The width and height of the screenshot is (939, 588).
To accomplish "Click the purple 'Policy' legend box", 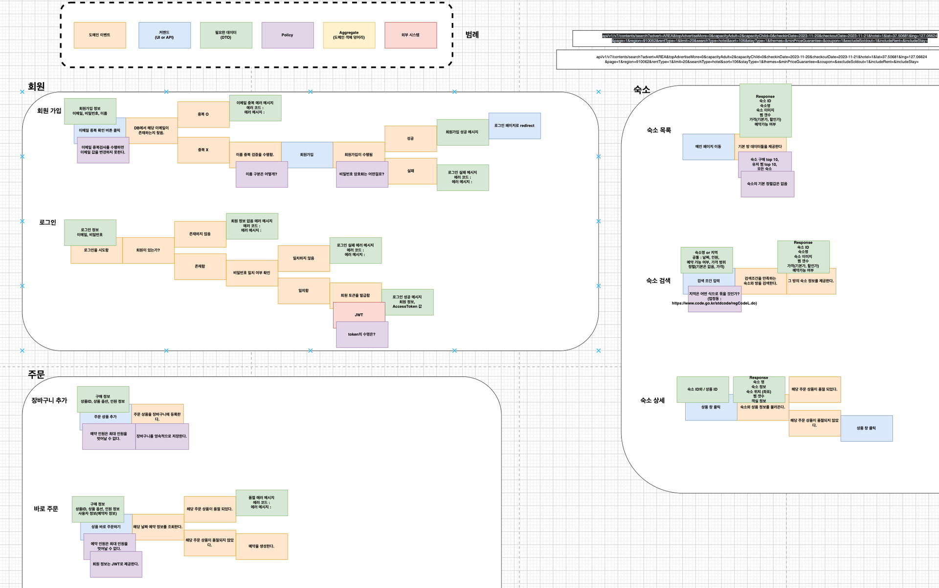I will (287, 35).
